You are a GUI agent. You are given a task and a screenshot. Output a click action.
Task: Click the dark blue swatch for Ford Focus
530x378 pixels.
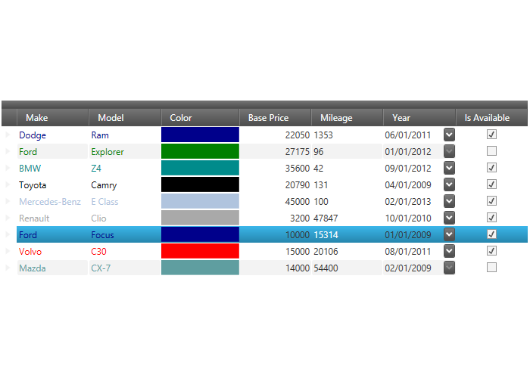(200, 234)
